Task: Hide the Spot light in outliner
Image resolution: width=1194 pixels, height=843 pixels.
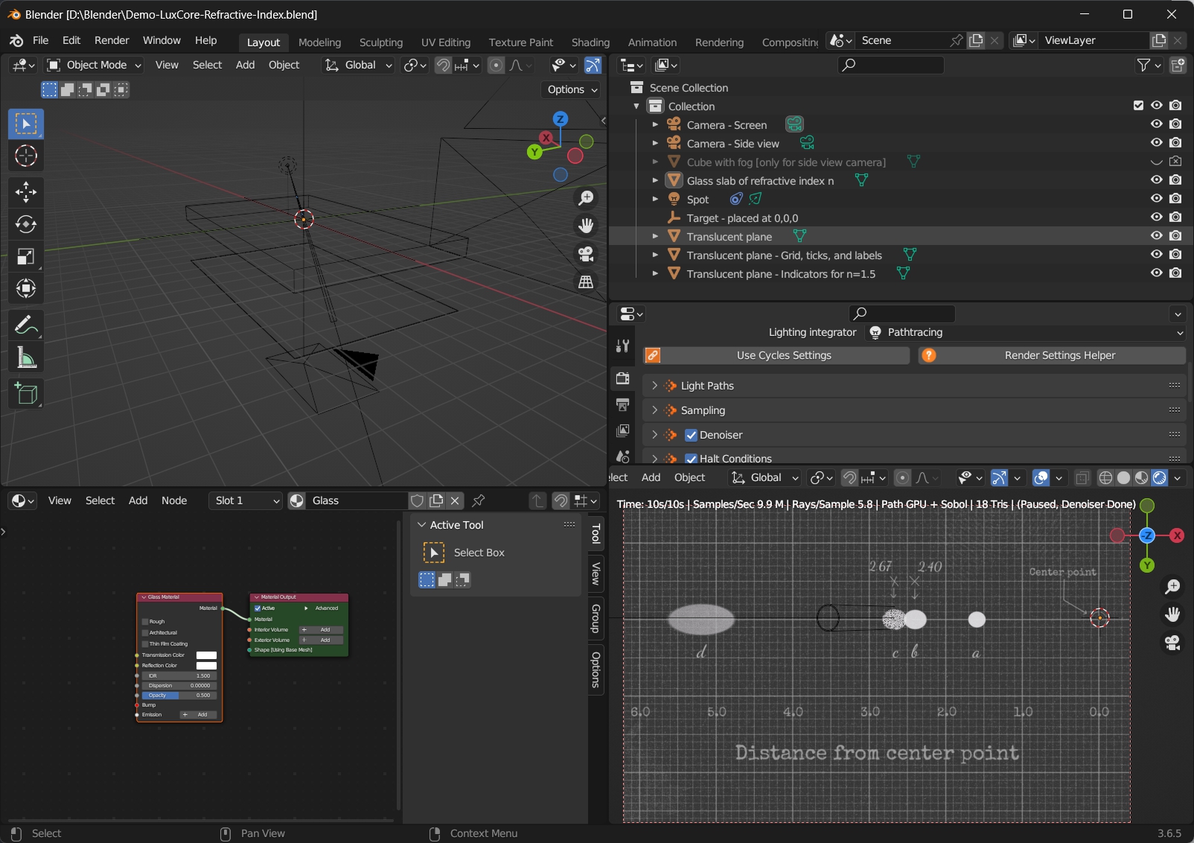Action: click(1156, 199)
